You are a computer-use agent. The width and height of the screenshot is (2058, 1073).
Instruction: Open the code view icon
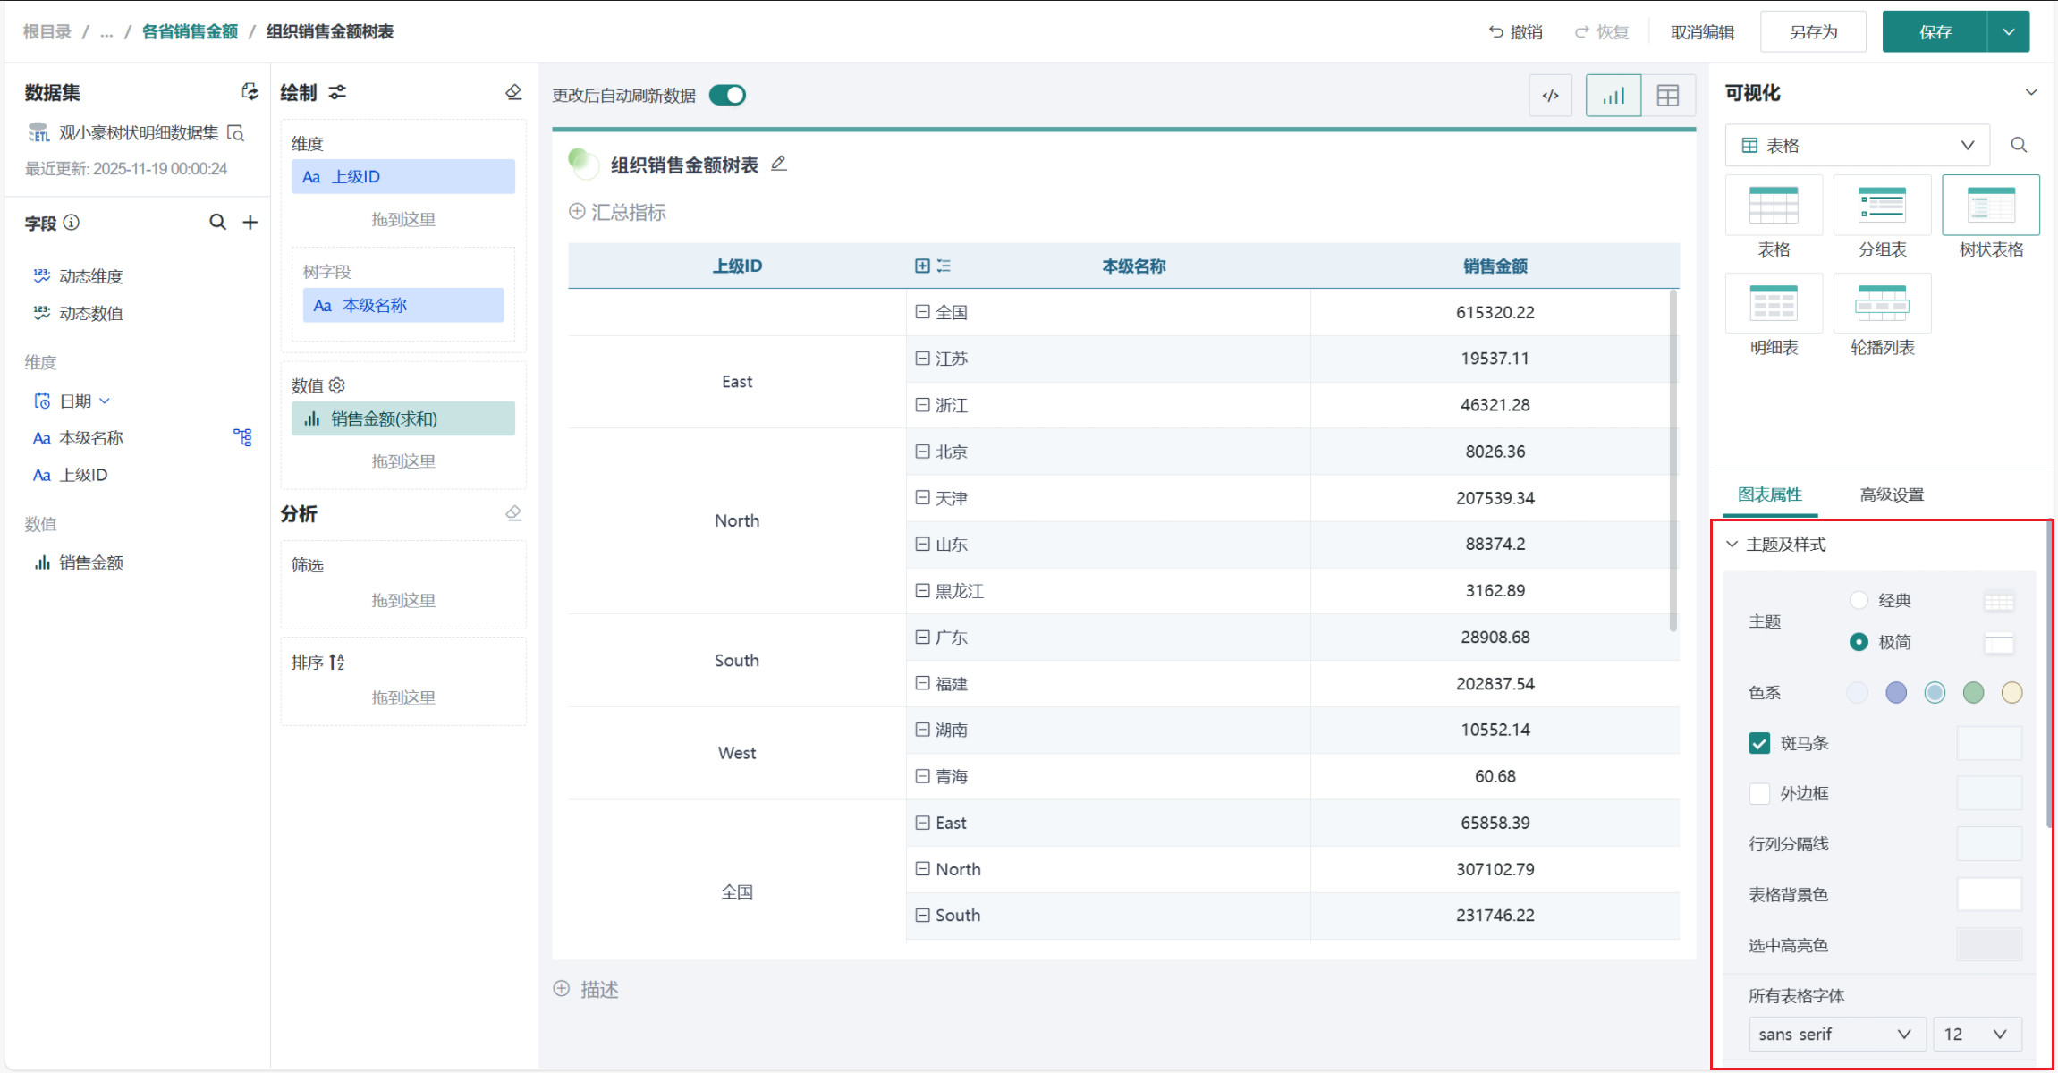point(1551,96)
